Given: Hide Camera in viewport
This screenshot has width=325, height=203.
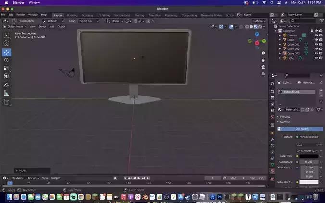Looking at the screenshot, I should click(x=316, y=36).
